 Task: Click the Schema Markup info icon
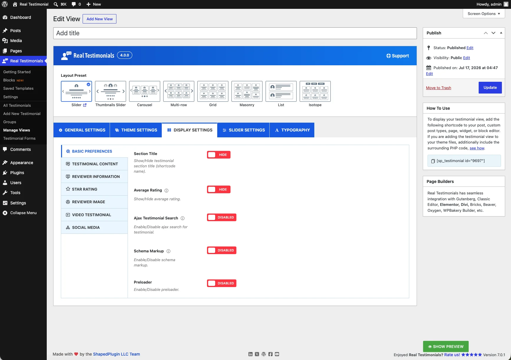tap(168, 251)
